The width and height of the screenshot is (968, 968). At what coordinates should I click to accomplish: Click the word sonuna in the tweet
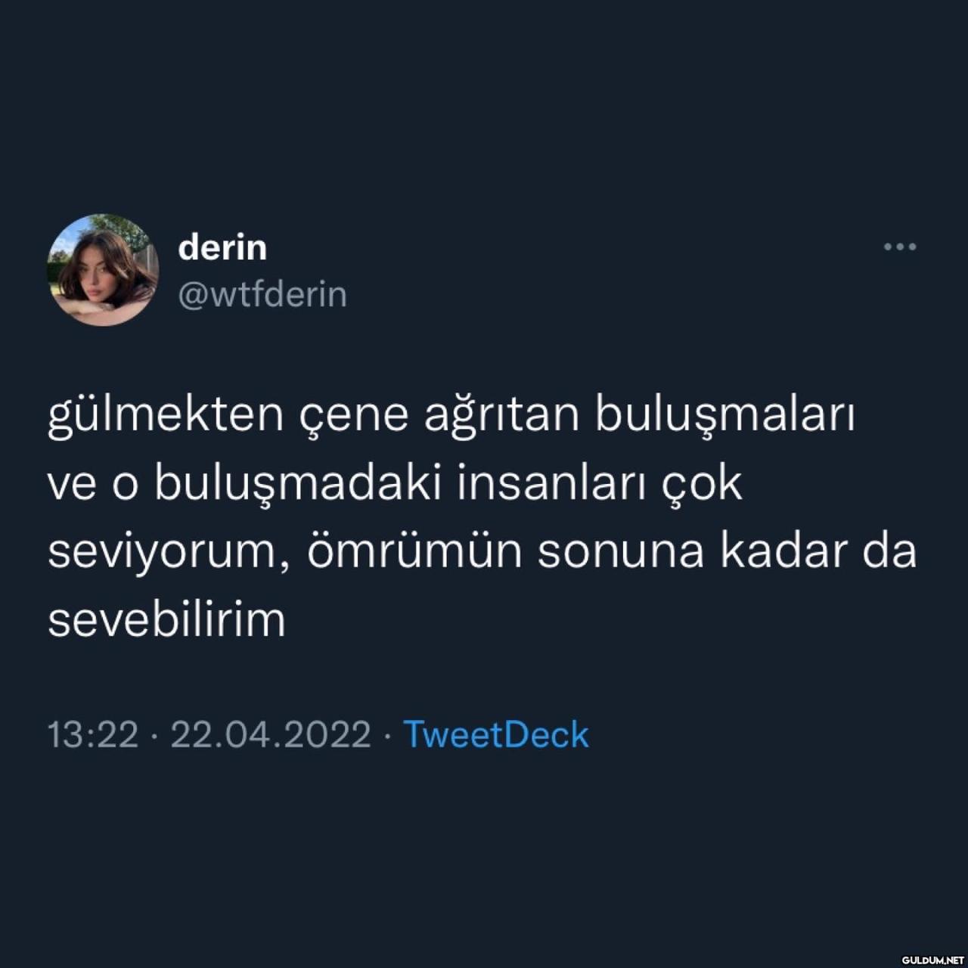click(x=621, y=554)
